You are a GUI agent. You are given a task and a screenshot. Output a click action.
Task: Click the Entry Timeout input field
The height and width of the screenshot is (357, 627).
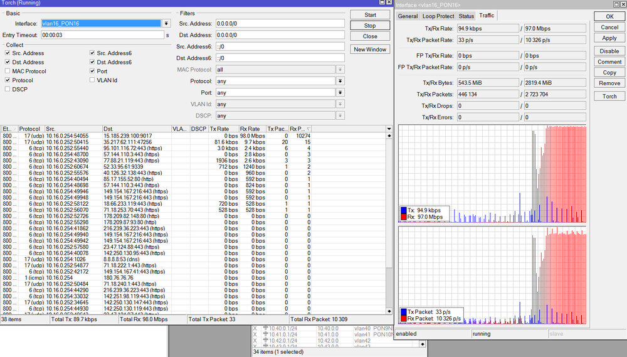[102, 35]
